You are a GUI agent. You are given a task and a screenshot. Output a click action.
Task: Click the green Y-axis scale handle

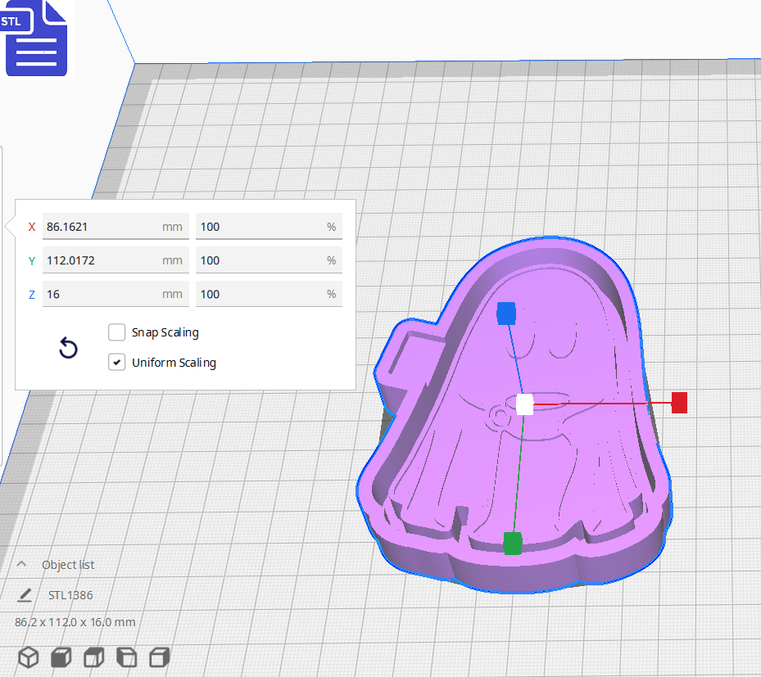pos(513,544)
